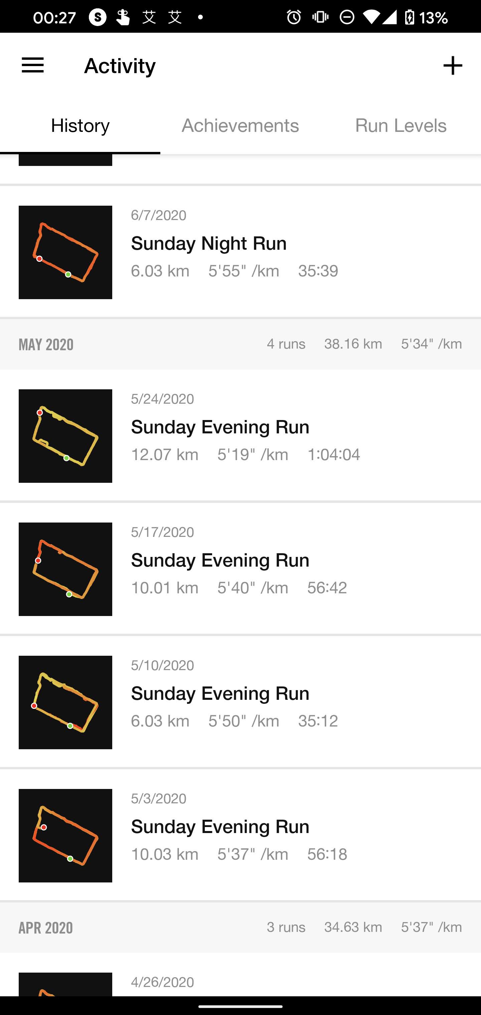The height and width of the screenshot is (1015, 481).
Task: Open route map thumbnail for 5/17/2020 run
Action: [x=65, y=569]
